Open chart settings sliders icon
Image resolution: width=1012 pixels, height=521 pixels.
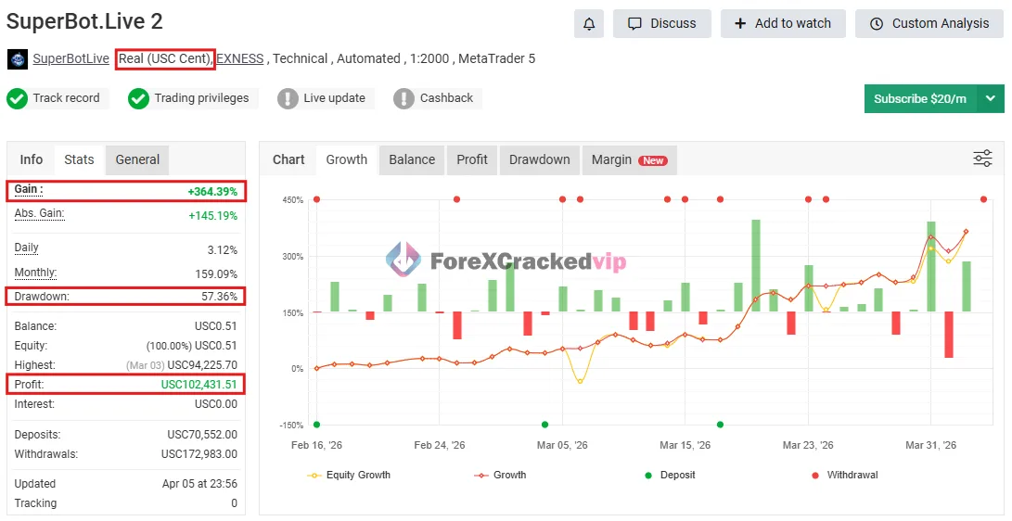[982, 159]
